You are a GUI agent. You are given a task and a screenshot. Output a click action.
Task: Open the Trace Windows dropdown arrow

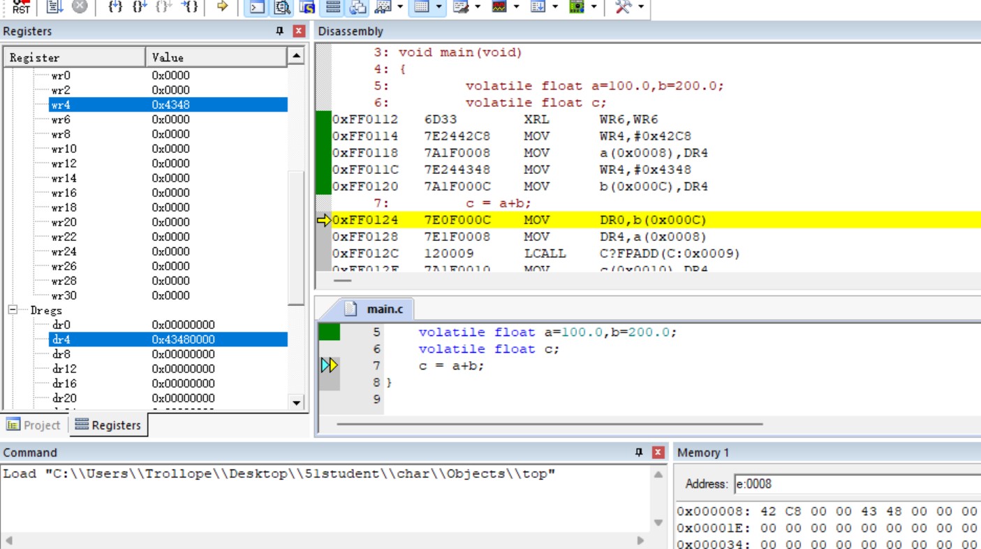[x=555, y=7]
